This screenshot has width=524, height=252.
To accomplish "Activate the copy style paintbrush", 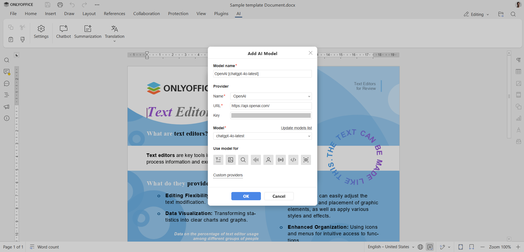I will (23, 39).
